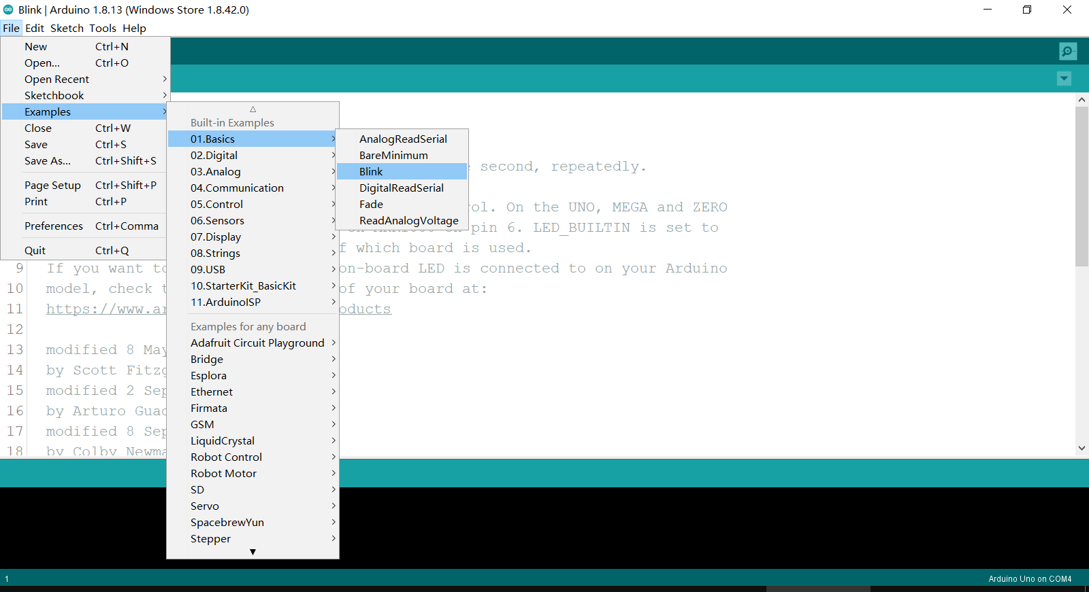
Task: Expand the Robot Control examples
Action: pyautogui.click(x=253, y=457)
